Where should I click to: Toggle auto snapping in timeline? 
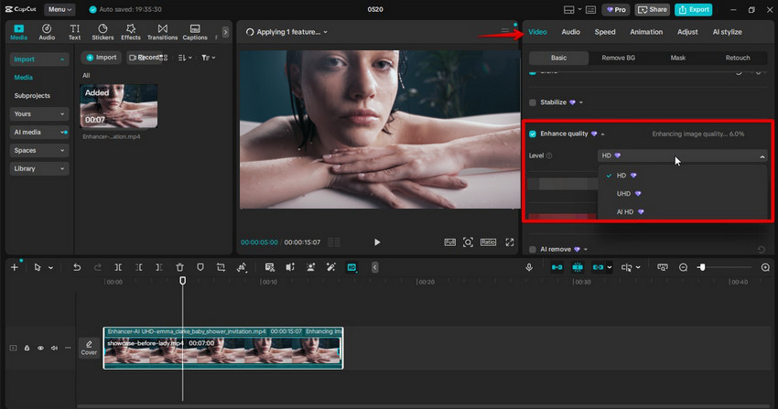[x=578, y=267]
